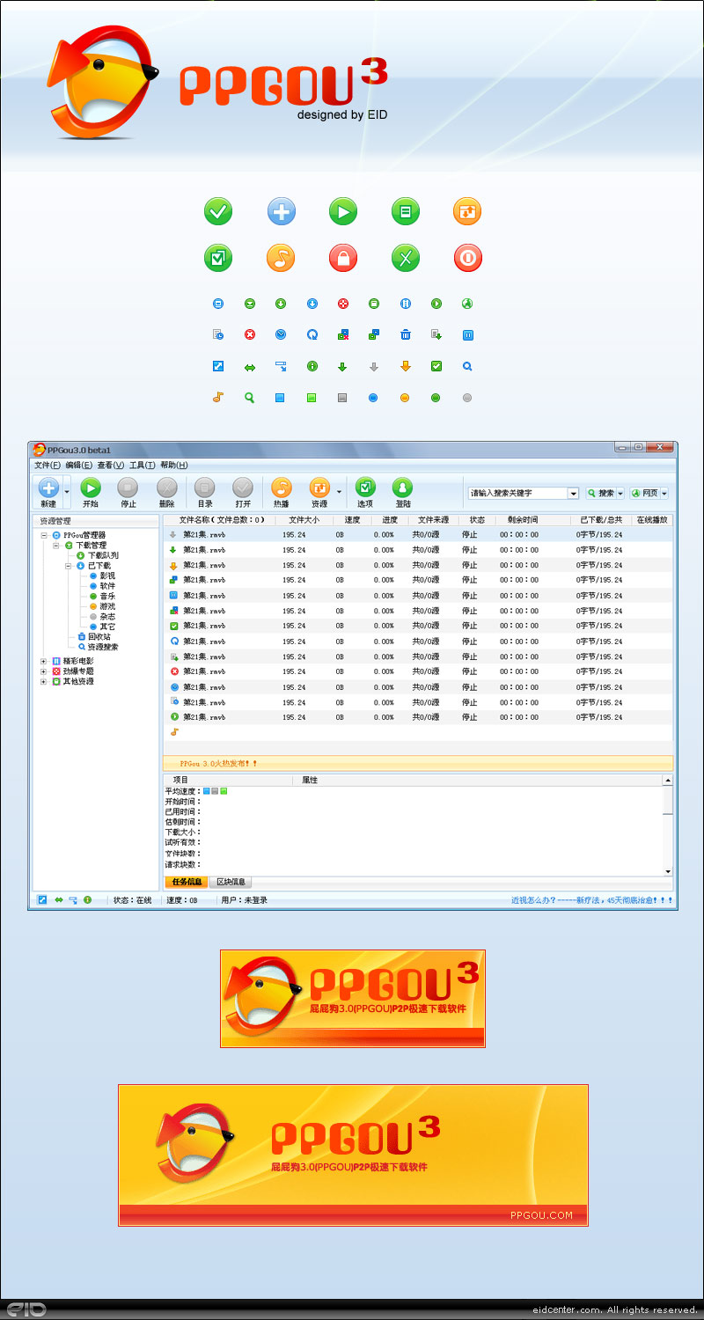
Task: Click the large orange picture showcase icon
Action: pos(467,211)
